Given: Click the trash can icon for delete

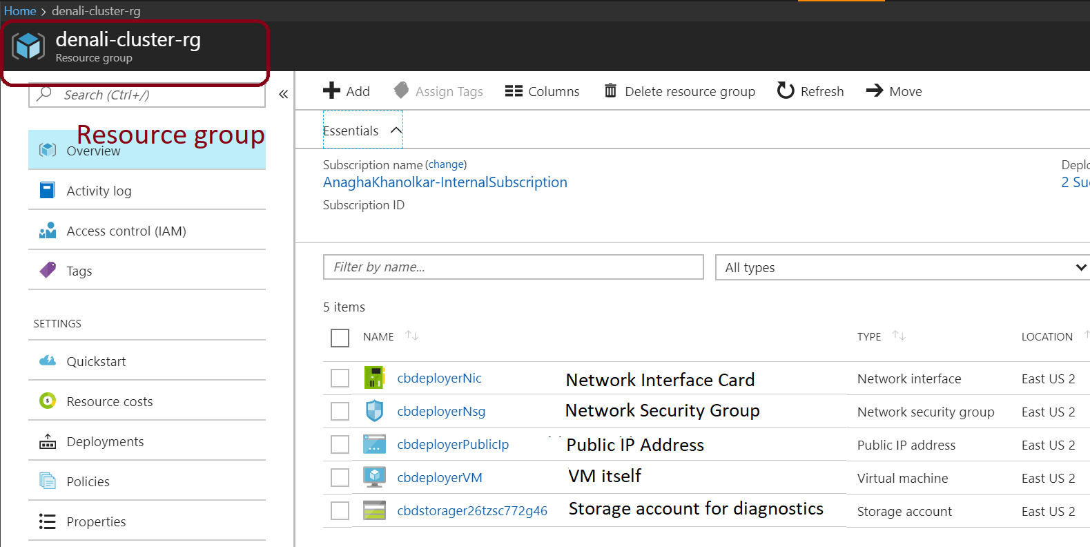Looking at the screenshot, I should click(610, 90).
